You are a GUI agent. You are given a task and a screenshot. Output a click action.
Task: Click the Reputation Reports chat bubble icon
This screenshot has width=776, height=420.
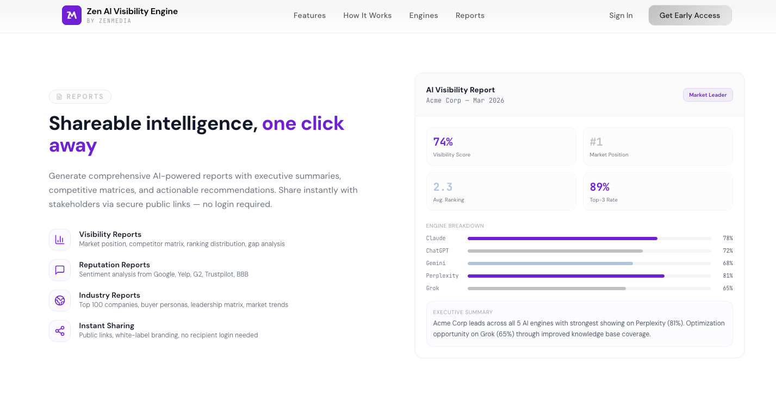(60, 270)
